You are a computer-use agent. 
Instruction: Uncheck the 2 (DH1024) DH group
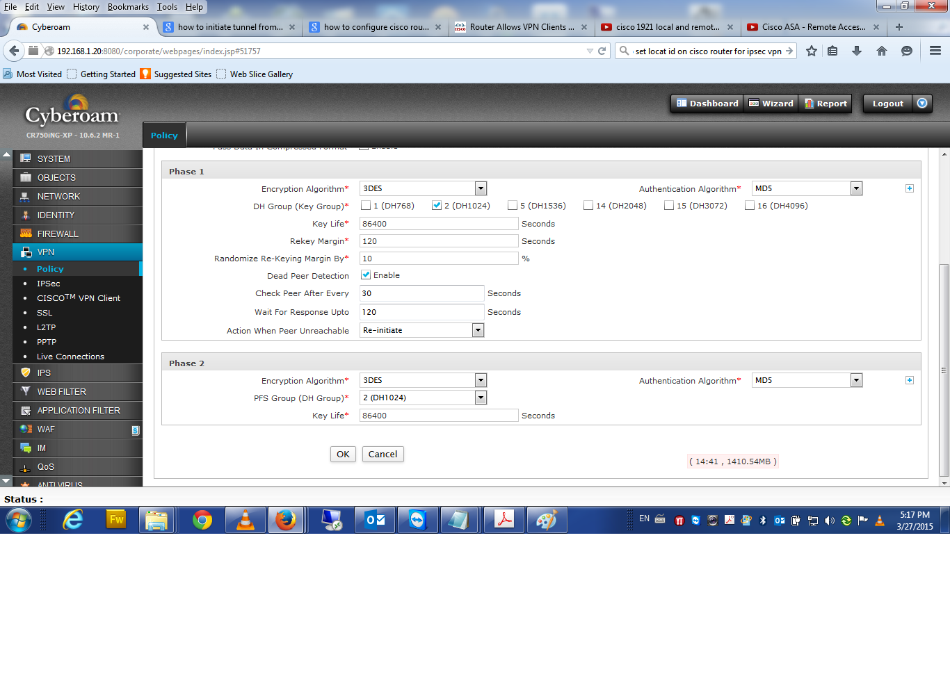(437, 205)
